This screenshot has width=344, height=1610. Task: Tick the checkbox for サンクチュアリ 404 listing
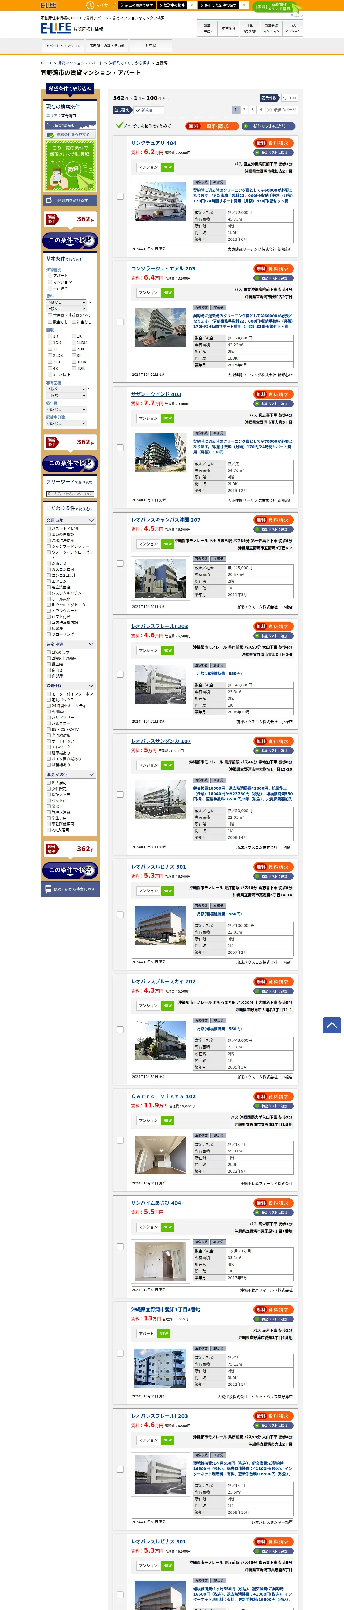pos(120,196)
